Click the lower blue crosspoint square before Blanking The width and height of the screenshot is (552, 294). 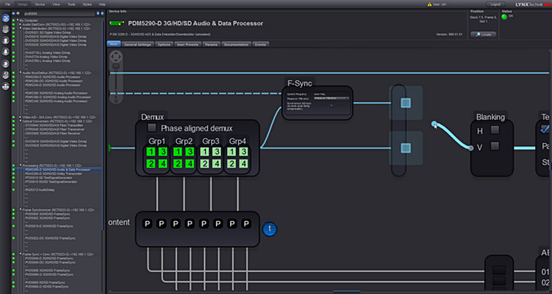(406, 148)
